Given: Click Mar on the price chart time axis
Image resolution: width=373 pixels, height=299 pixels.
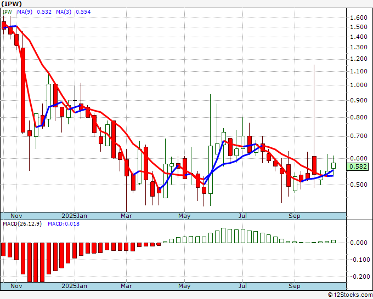Looking at the screenshot, I should point(126,216).
